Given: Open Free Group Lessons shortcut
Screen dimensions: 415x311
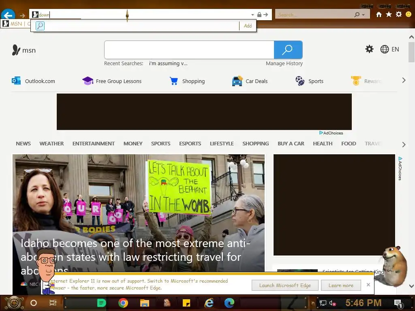Looking at the screenshot, I should (112, 81).
